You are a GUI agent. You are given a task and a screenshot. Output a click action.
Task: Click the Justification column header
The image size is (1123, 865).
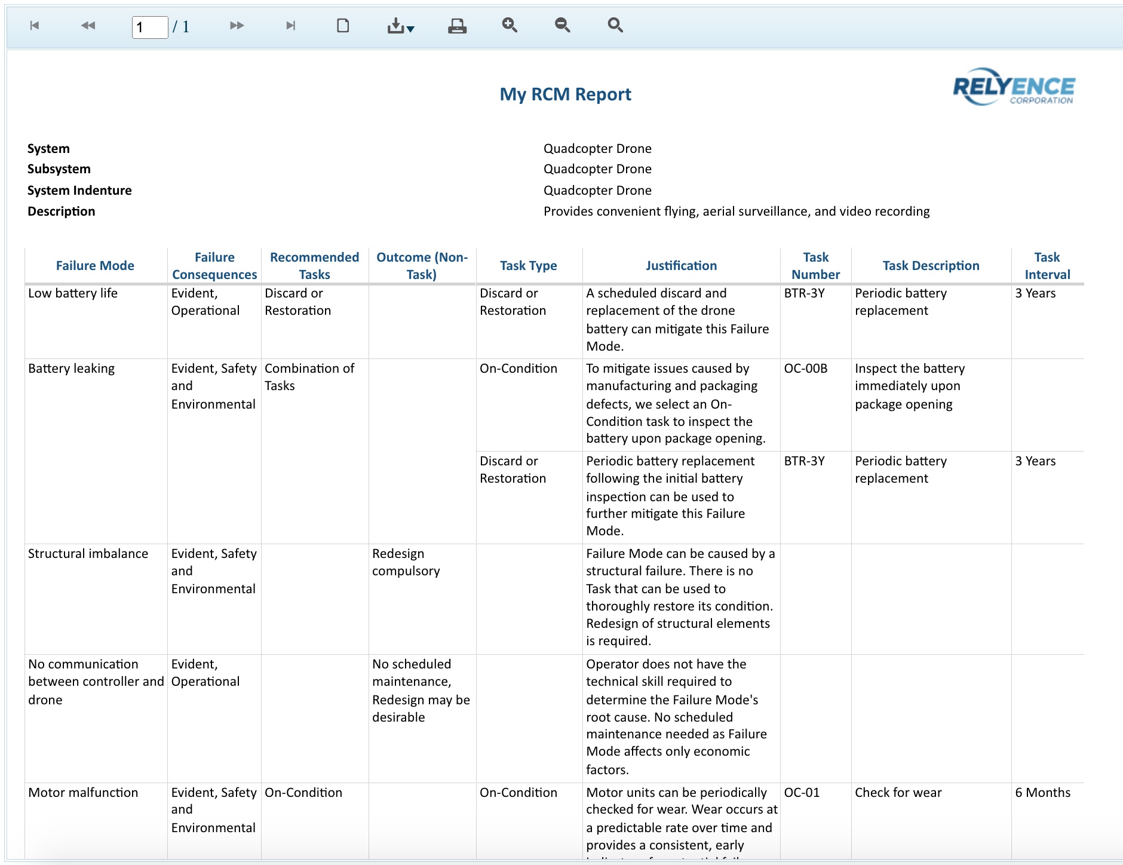[681, 265]
